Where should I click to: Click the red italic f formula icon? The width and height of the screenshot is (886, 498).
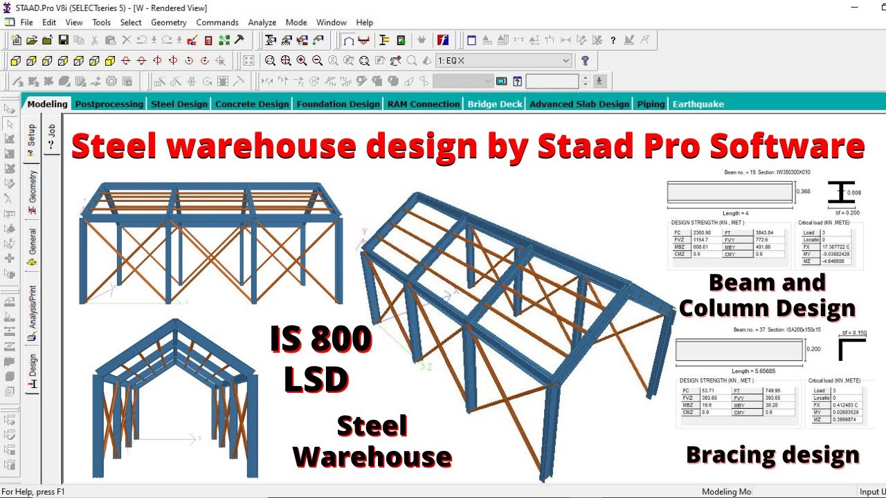coord(444,40)
